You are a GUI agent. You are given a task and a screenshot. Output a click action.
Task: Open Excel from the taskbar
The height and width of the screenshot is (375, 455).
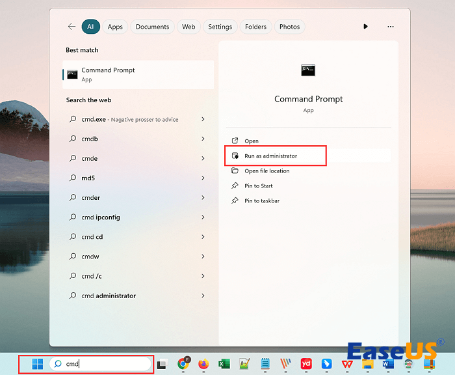[224, 364]
